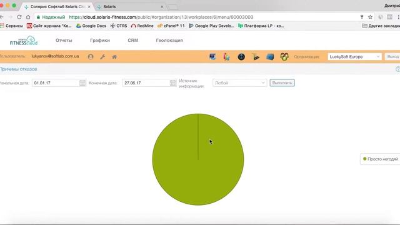The width and height of the screenshot is (400, 225).
Task: Open the cPanel 11 bookmark
Action: tap(171, 26)
